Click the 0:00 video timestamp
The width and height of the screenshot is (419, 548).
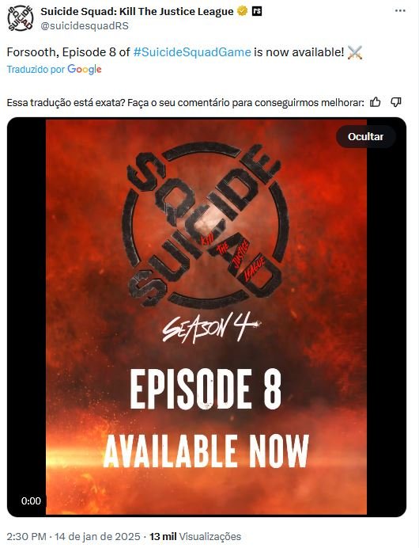[x=31, y=501]
